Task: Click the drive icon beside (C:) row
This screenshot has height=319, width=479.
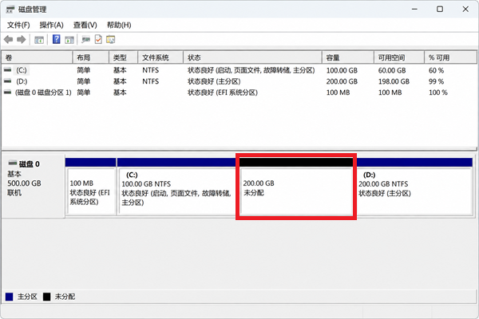Action: [8, 70]
